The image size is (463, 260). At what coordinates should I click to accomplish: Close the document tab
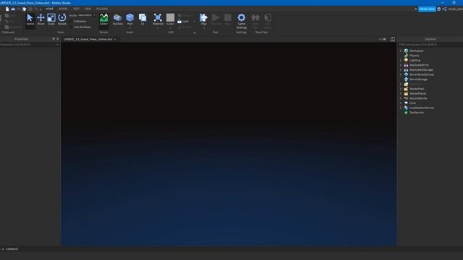click(115, 39)
